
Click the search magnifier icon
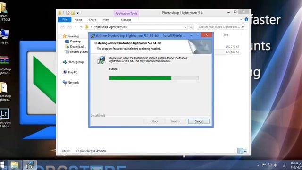[x=243, y=27]
